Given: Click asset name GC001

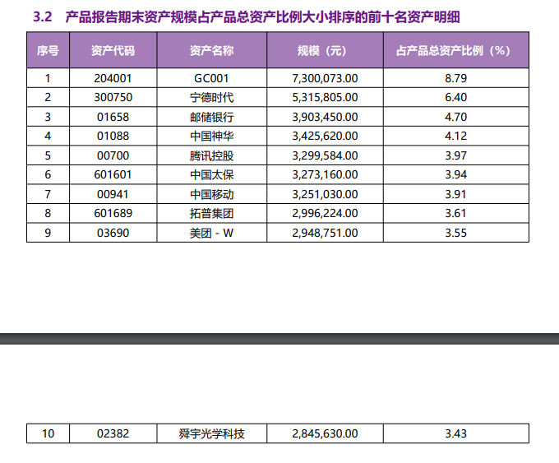Looking at the screenshot, I should (x=211, y=78).
